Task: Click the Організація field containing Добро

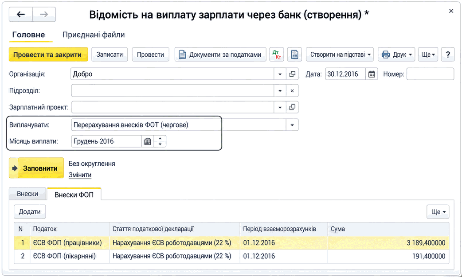Action: (172, 74)
